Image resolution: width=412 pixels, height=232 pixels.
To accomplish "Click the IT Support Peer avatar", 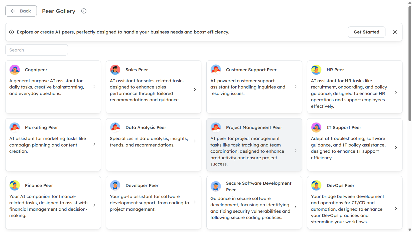I will (x=316, y=127).
